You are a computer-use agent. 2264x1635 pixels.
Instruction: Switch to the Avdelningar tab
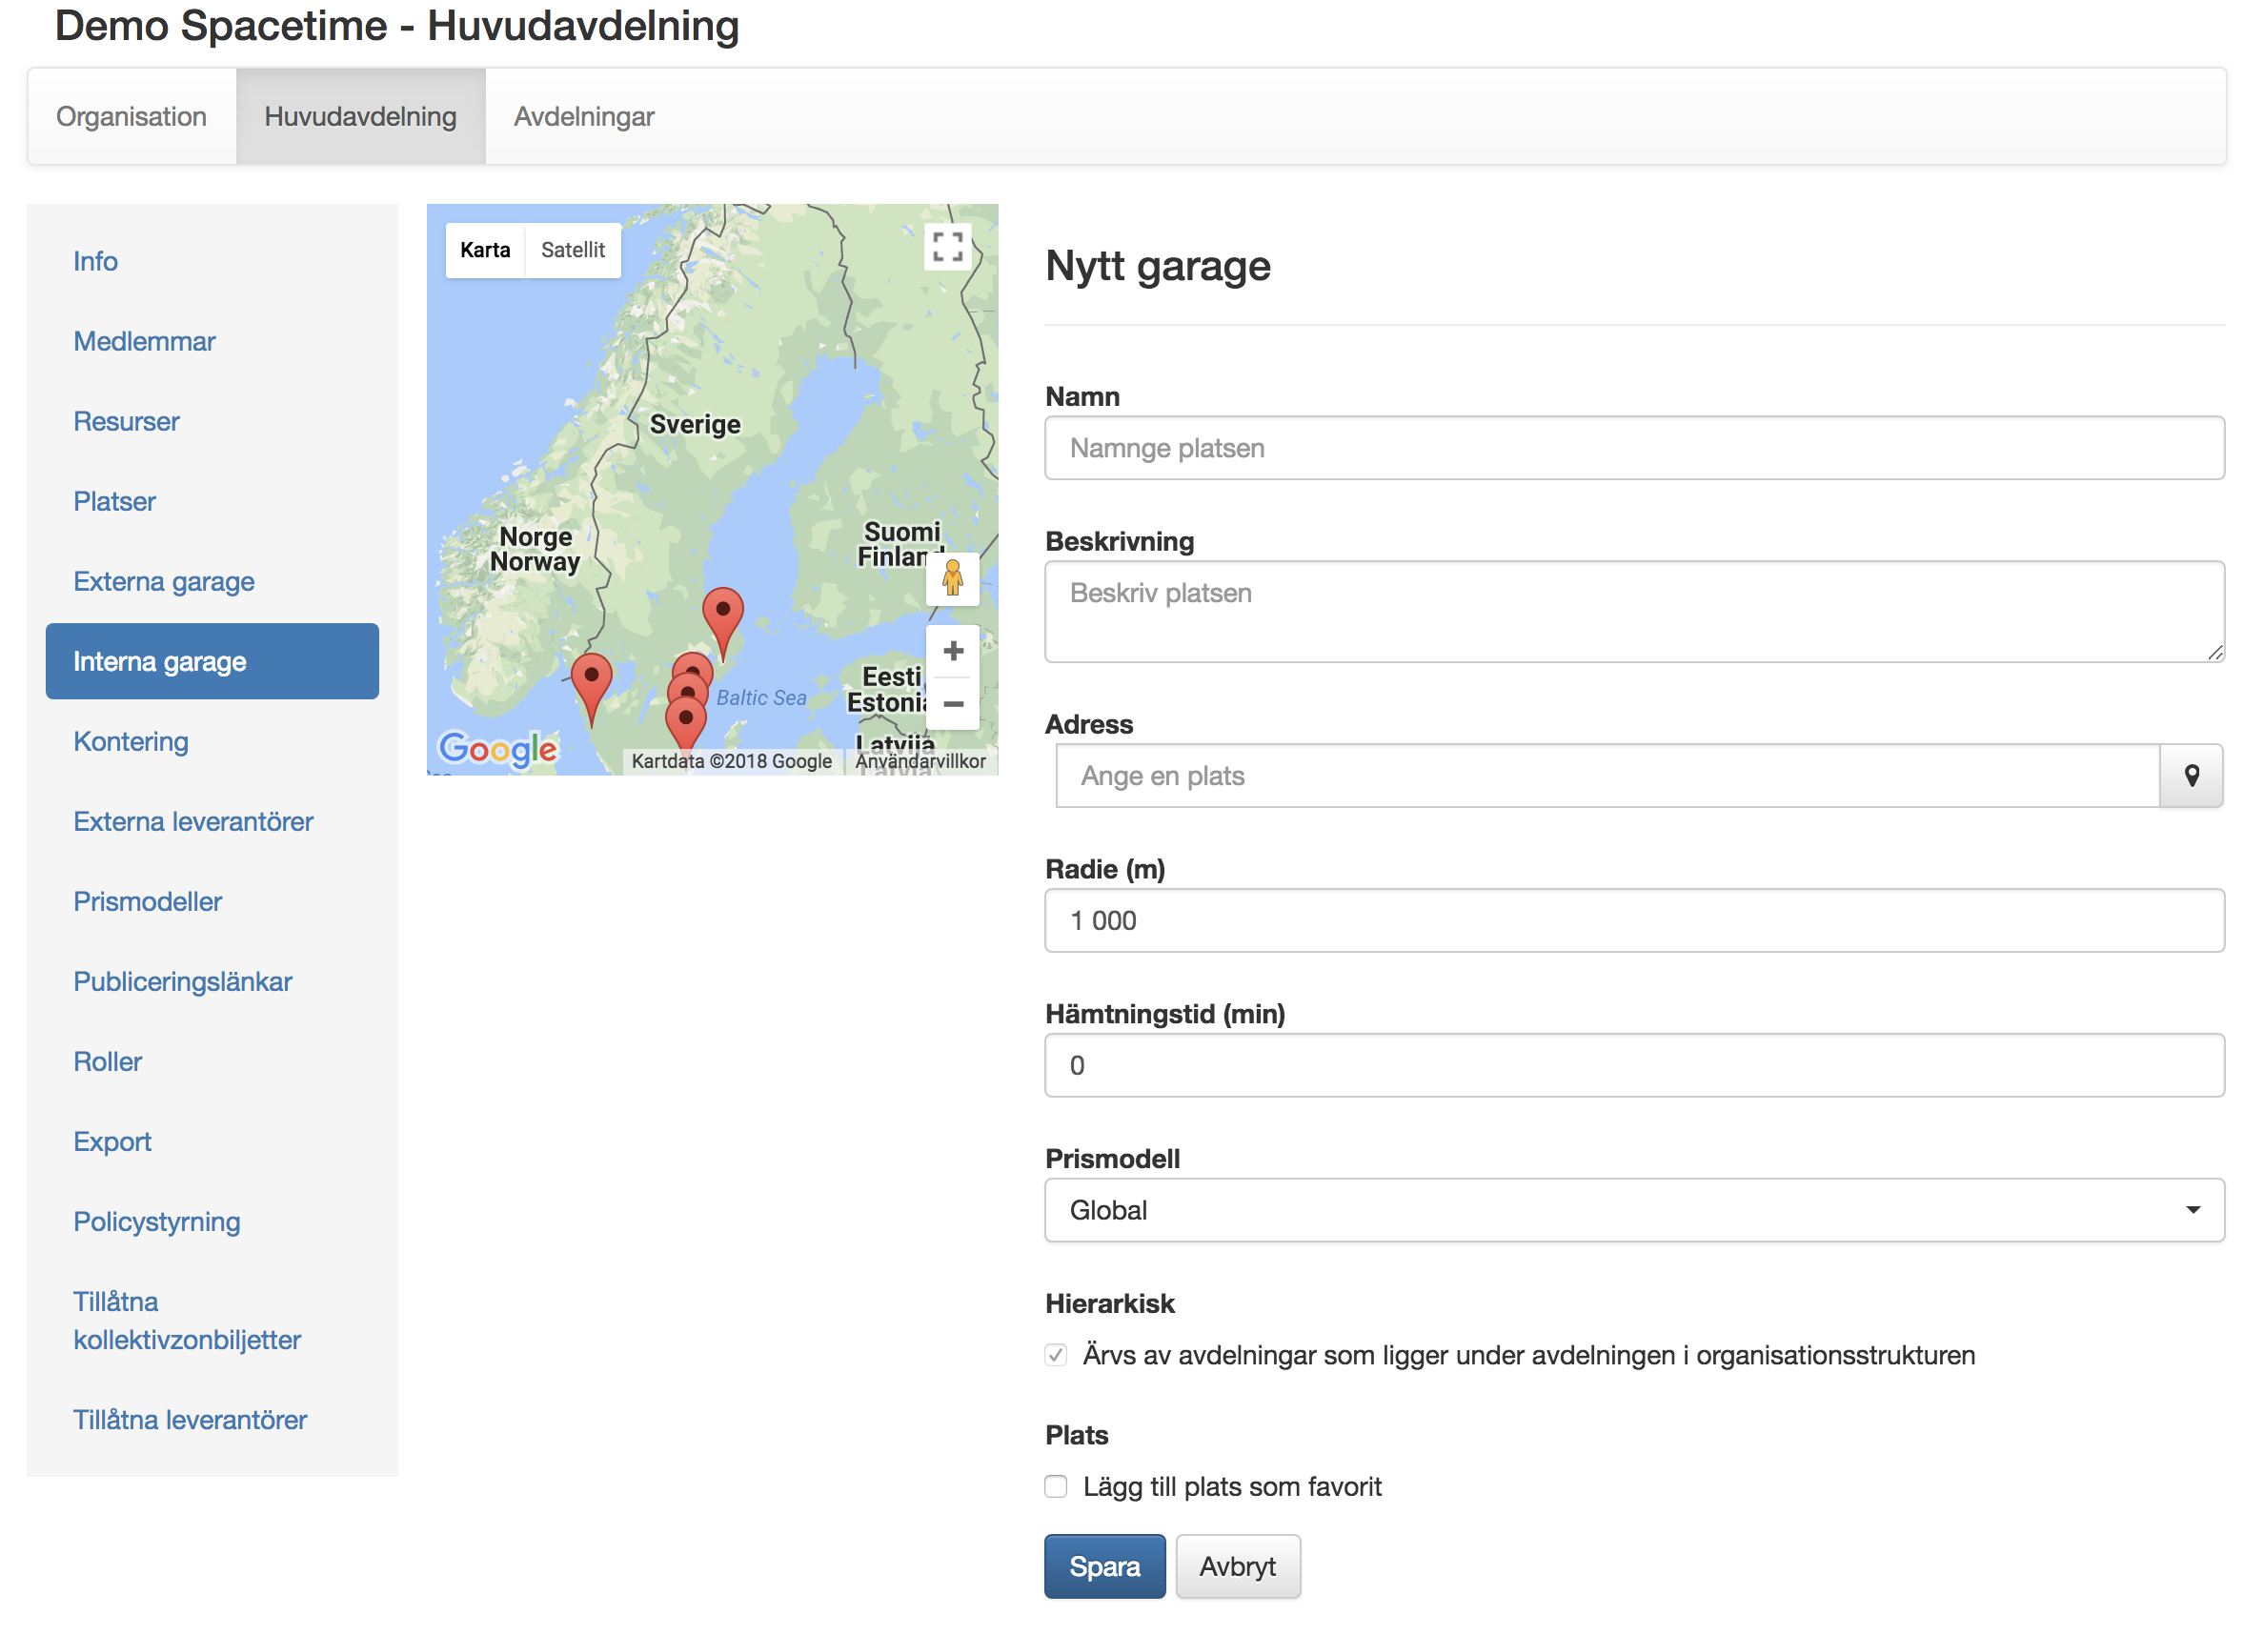tap(584, 117)
